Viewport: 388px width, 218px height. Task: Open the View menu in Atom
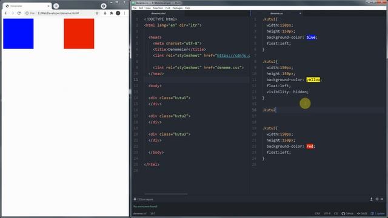coord(148,8)
